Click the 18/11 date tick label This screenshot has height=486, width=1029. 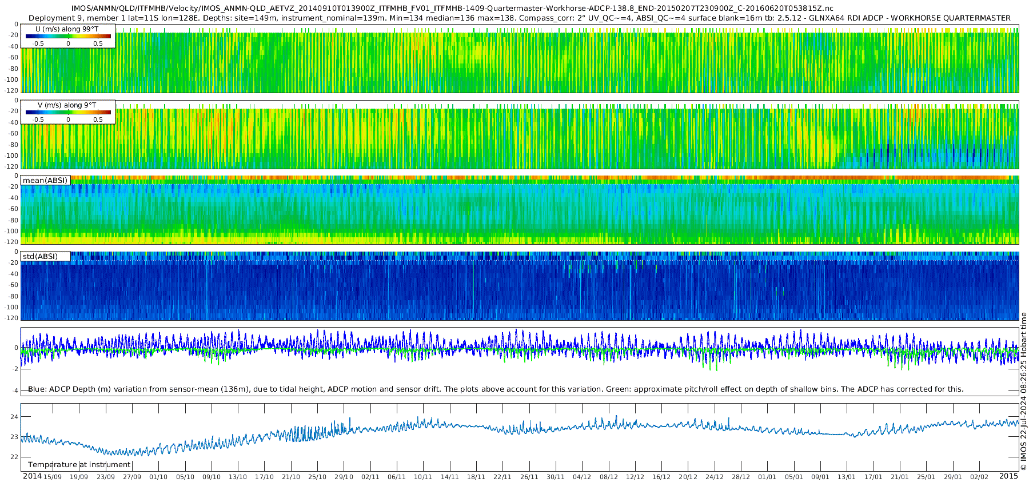click(476, 477)
